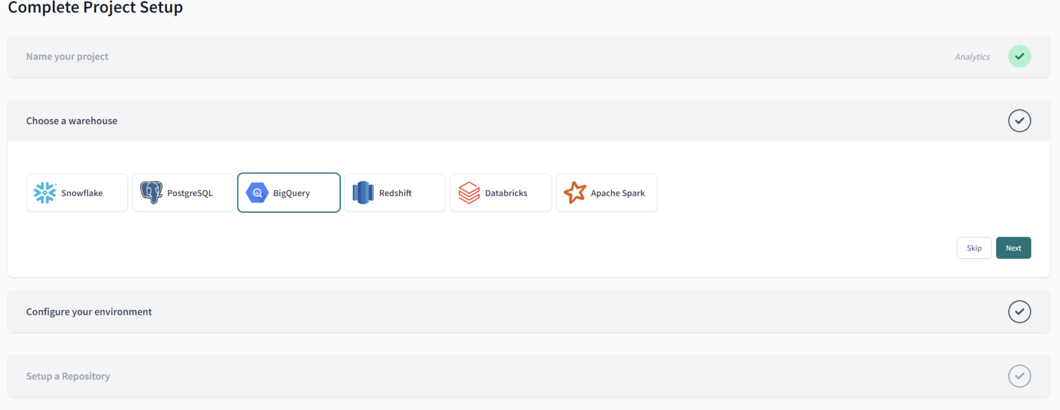Select PostgreSQL warehouse label
This screenshot has height=410, width=1060.
coord(190,193)
